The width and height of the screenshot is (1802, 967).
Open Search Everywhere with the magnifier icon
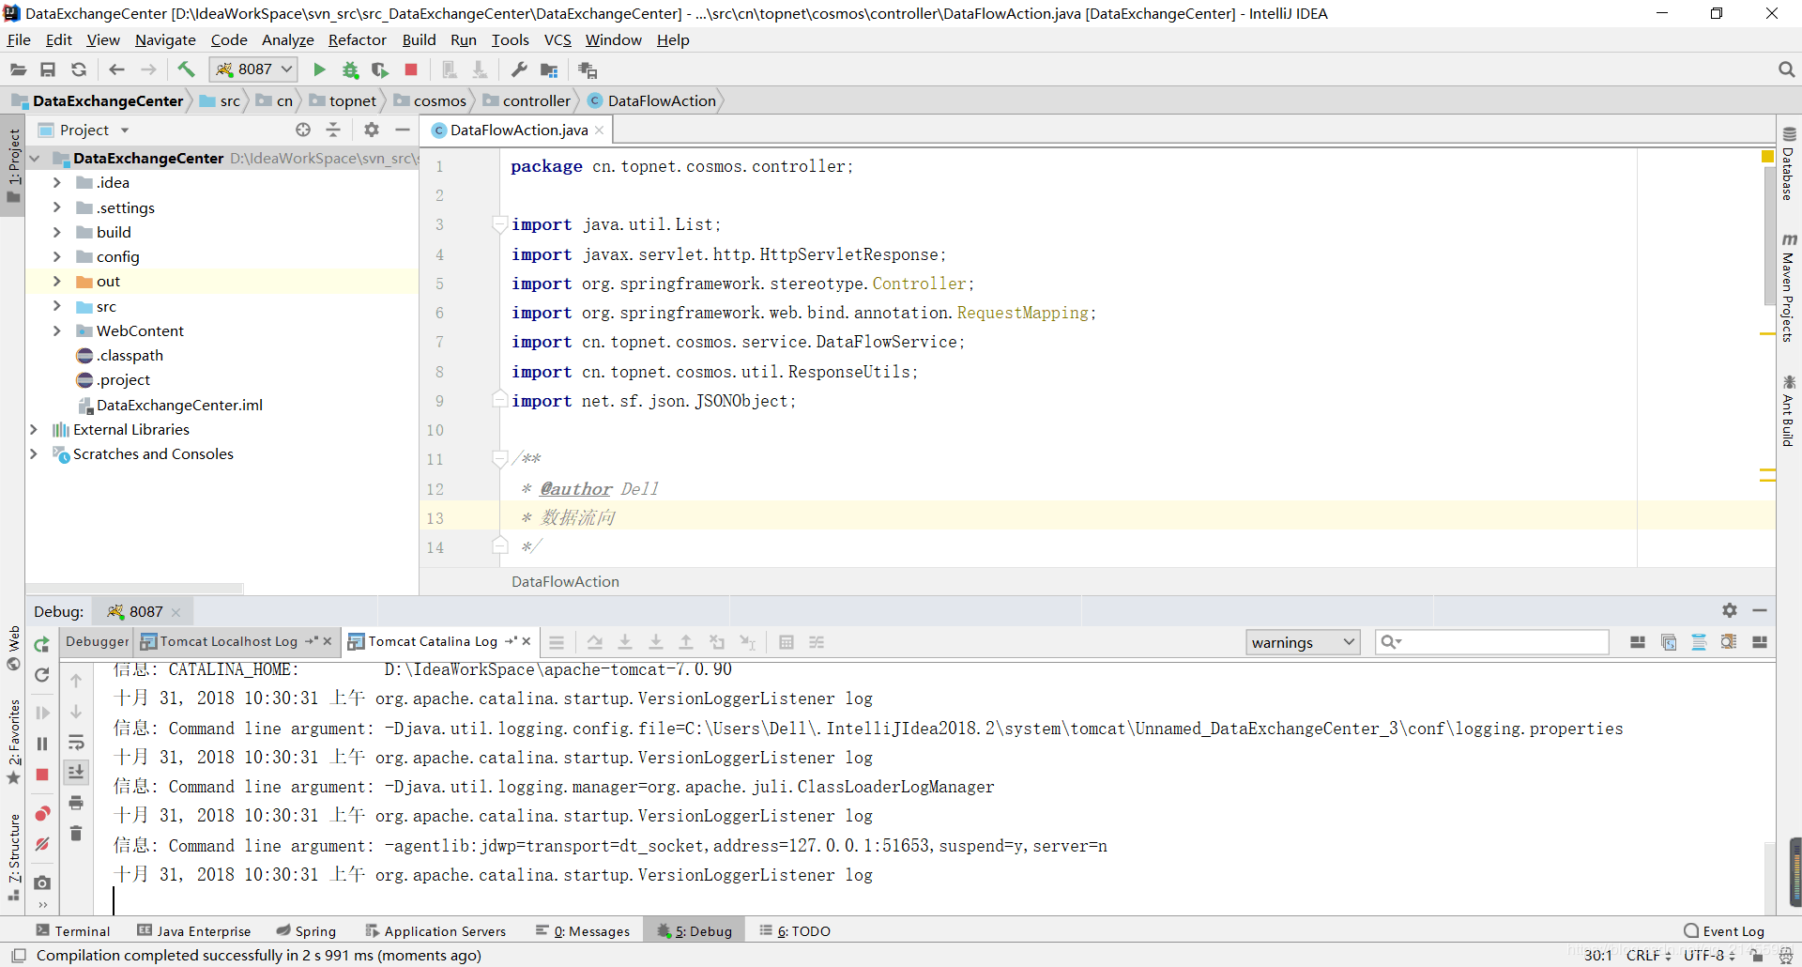[x=1786, y=69]
